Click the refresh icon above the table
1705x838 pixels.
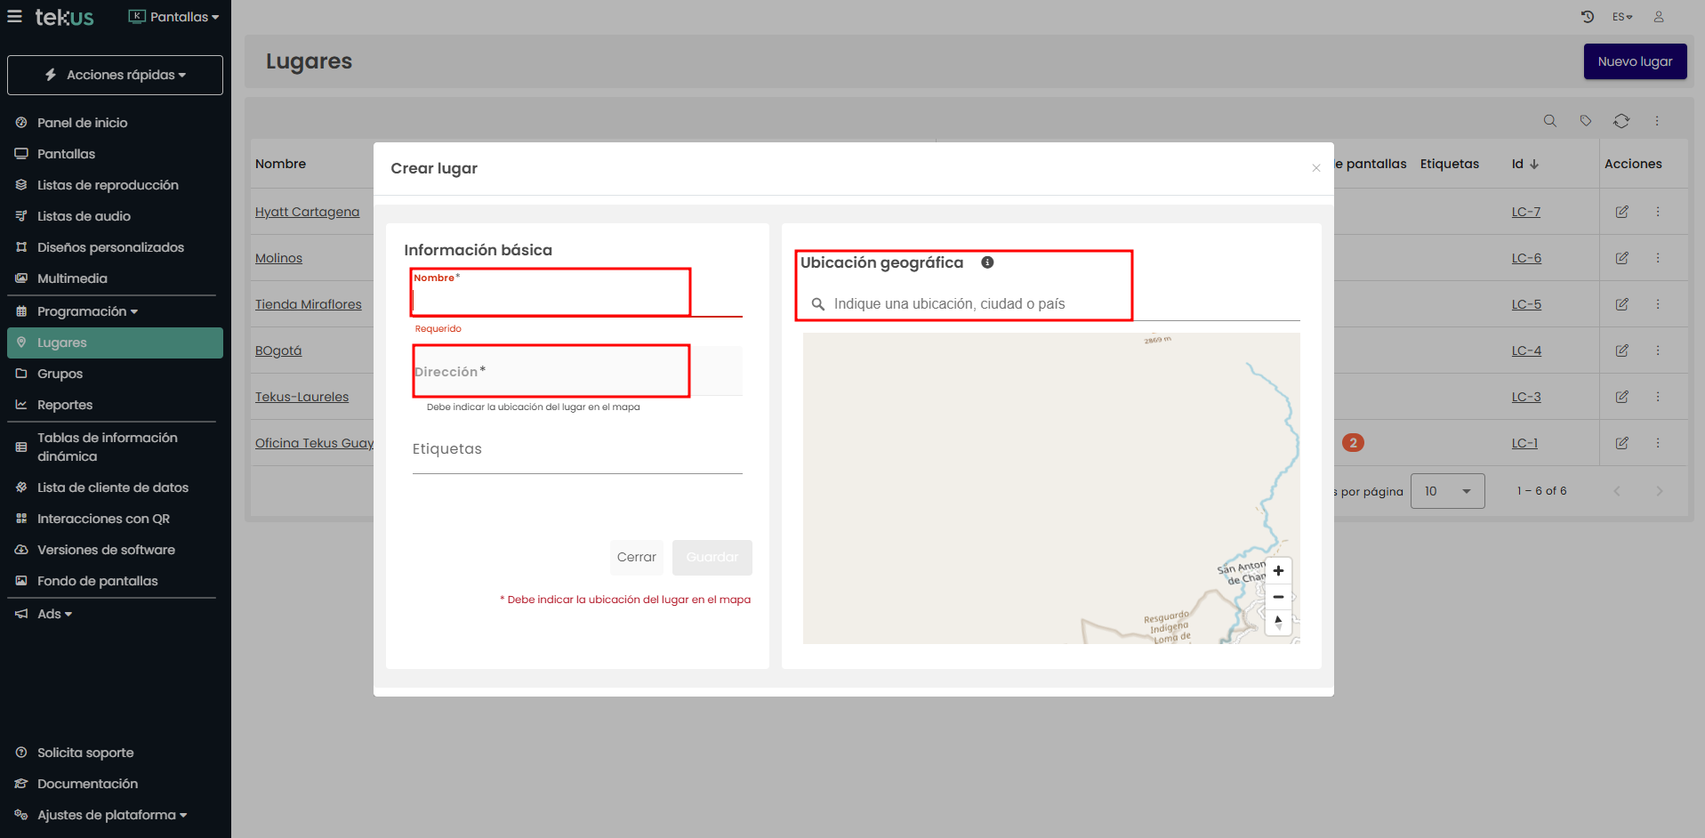[1621, 121]
